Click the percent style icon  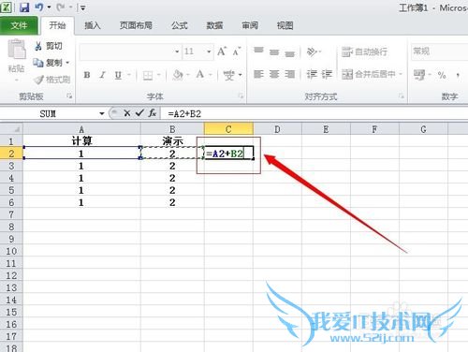click(442, 75)
